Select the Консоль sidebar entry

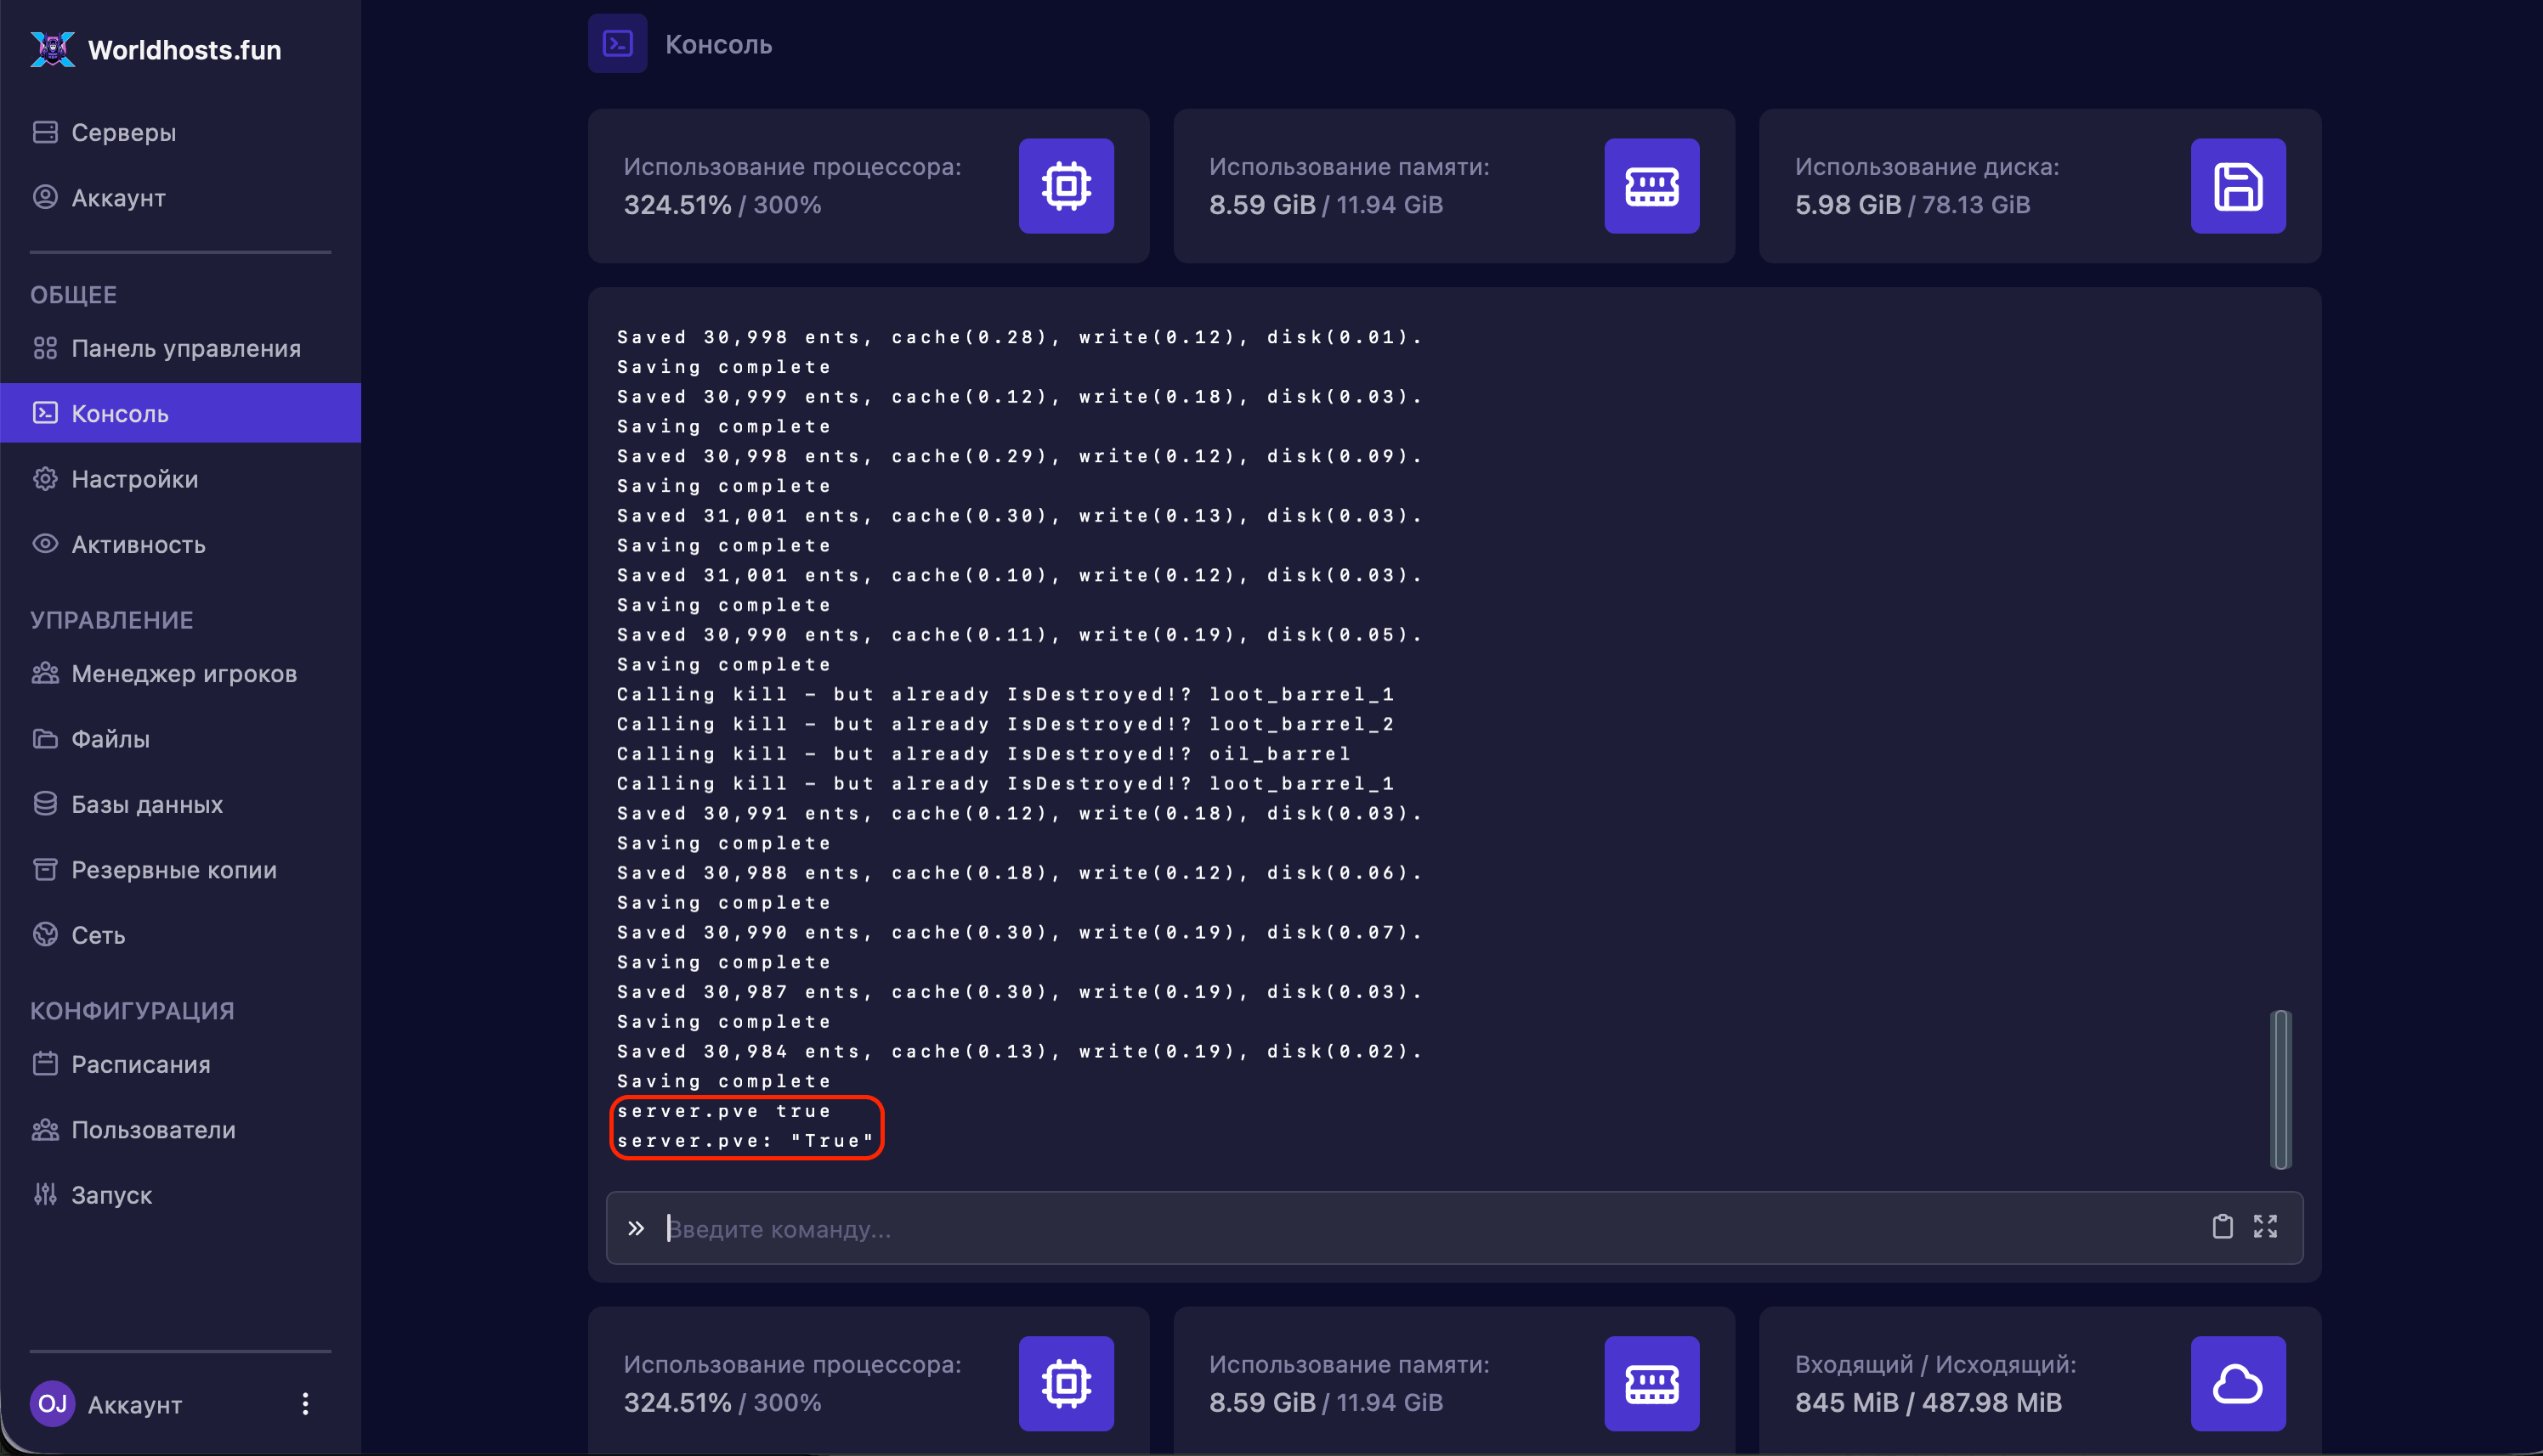(x=180, y=413)
